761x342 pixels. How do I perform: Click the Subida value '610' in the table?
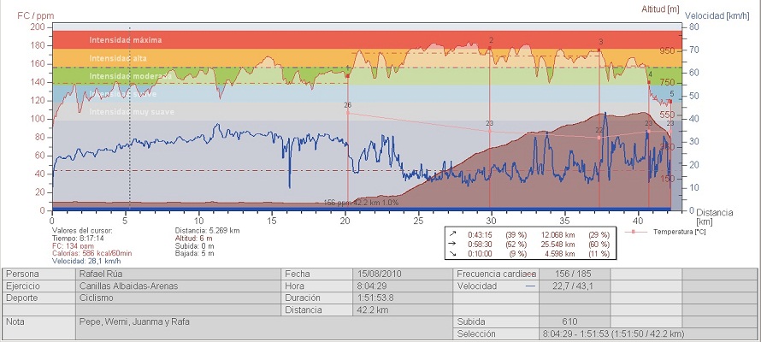click(574, 321)
